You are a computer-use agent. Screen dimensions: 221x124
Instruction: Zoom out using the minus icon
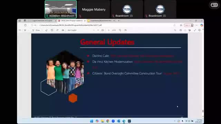pyautogui.click(x=94, y=30)
